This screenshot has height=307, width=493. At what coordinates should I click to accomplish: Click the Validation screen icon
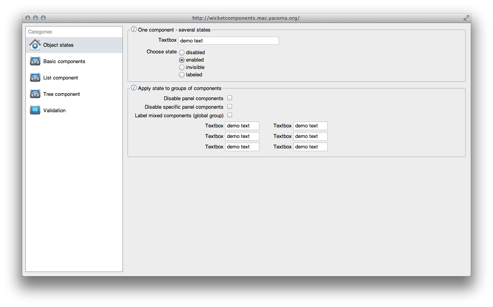point(35,110)
